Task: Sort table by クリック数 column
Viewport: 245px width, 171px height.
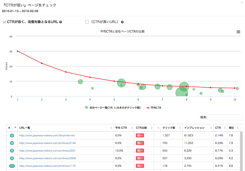Action: 170,128
